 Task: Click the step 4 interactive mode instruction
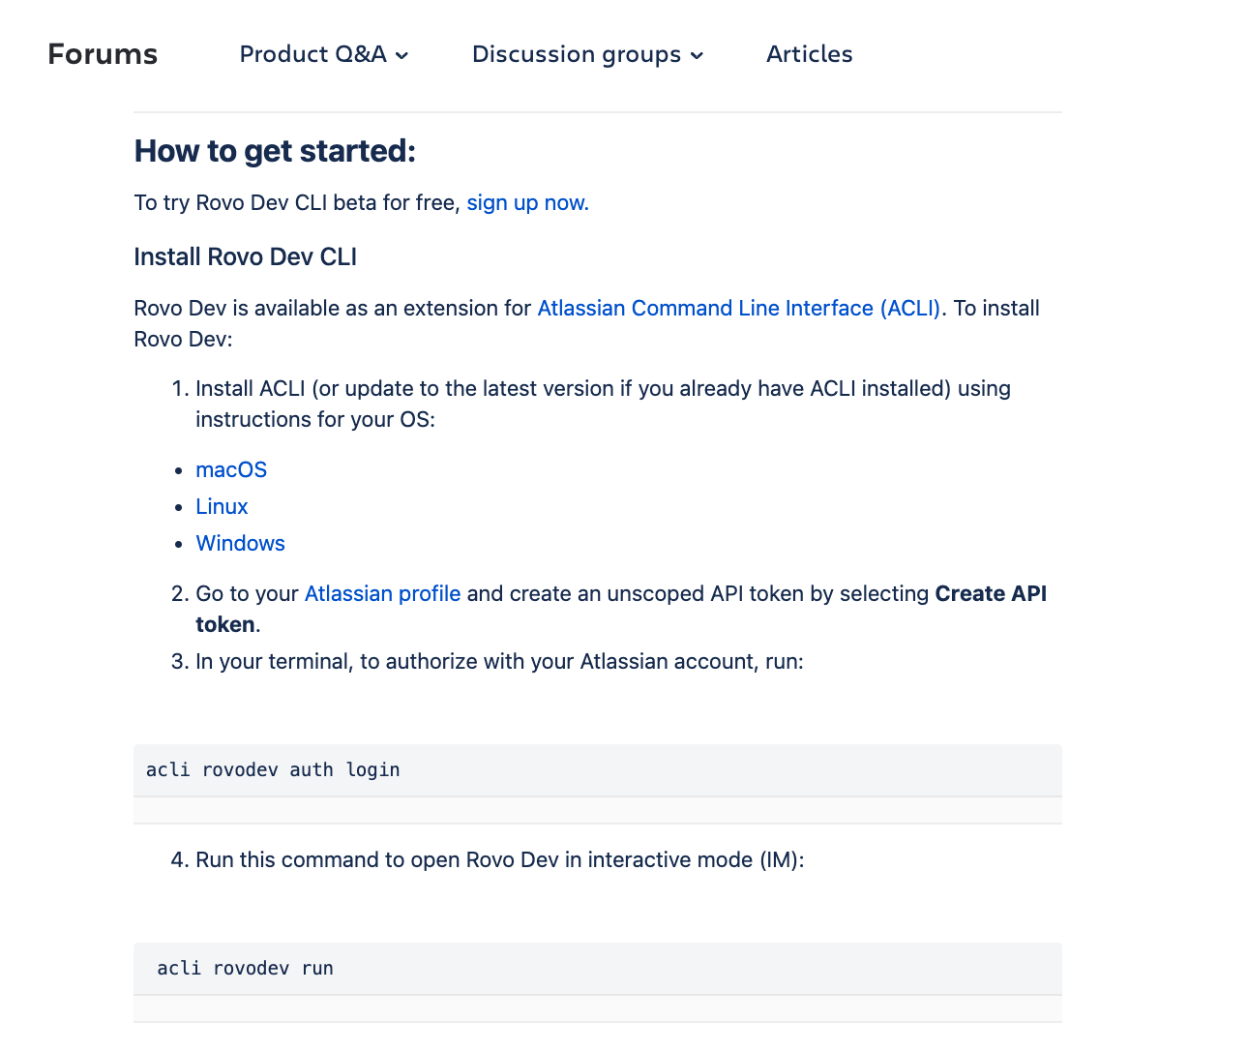click(500, 859)
